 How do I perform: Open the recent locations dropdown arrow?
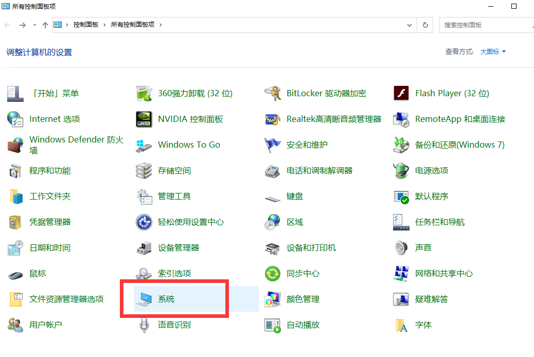click(x=34, y=25)
